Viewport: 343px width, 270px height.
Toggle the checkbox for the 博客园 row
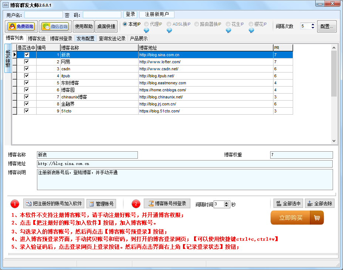pos(27,90)
